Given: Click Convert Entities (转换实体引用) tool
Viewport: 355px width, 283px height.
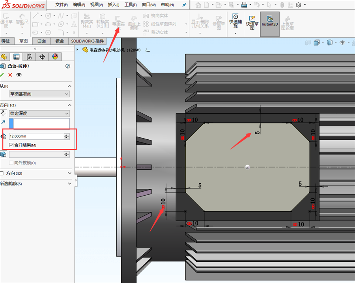Looking at the screenshot, I should tap(103, 20).
